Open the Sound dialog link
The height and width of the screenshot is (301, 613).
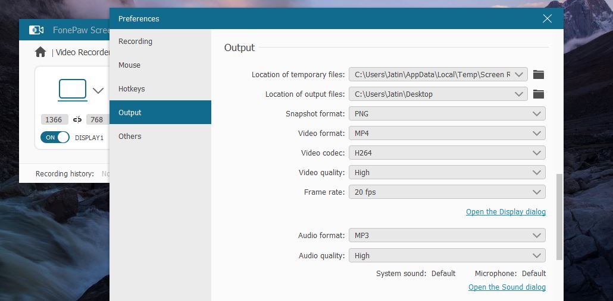(506, 287)
